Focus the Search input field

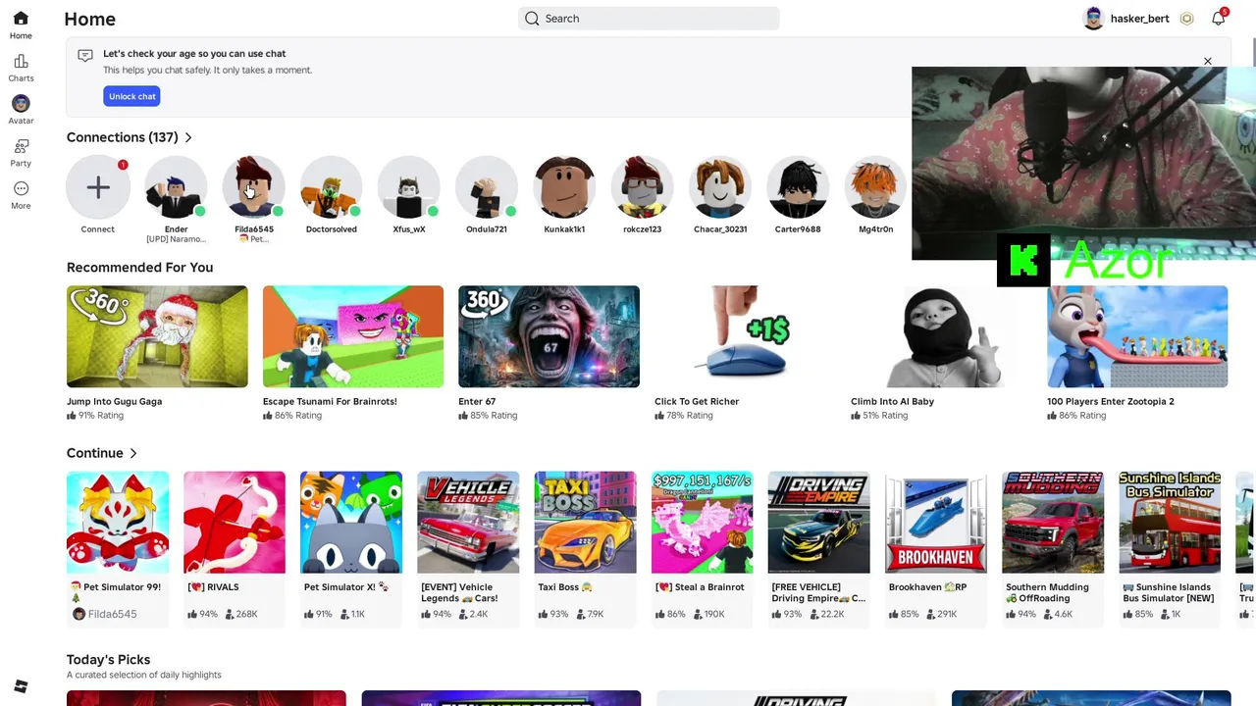coord(649,19)
